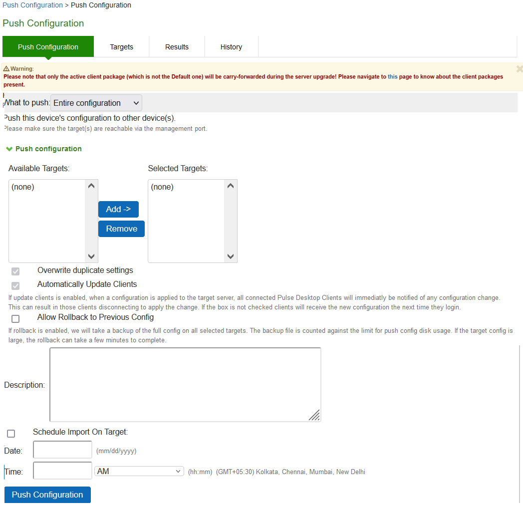523x509 pixels.
Task: Switch to the Results tab
Action: pos(177,47)
